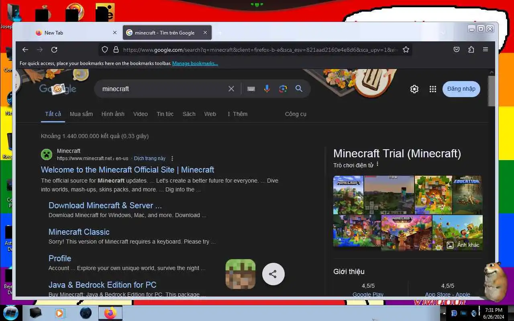Image resolution: width=514 pixels, height=321 pixels.
Task: Click the Đăng nhập sign-in button
Action: pos(461,89)
